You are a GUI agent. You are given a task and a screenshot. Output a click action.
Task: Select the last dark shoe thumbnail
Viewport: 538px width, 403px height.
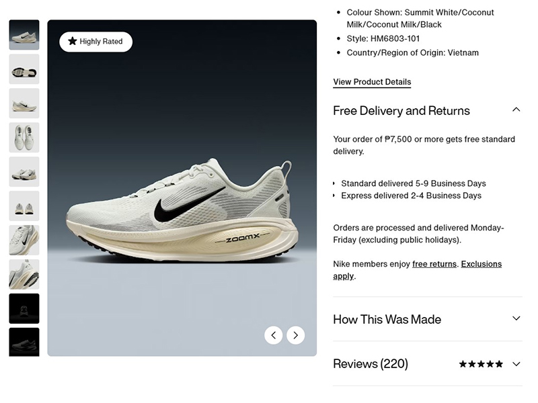point(24,343)
